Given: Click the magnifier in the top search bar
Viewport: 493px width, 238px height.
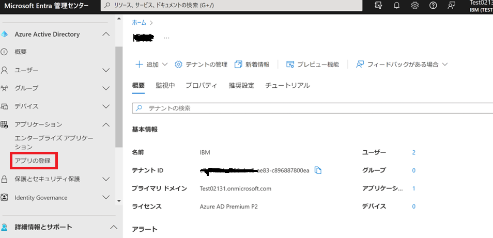Looking at the screenshot, I should point(107,5).
